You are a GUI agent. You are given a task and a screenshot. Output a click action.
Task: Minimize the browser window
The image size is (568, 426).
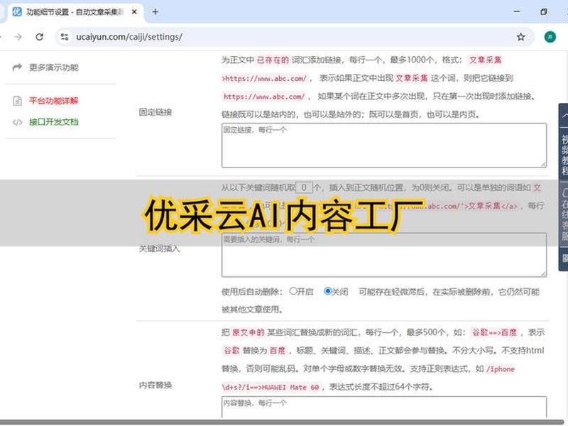517,12
